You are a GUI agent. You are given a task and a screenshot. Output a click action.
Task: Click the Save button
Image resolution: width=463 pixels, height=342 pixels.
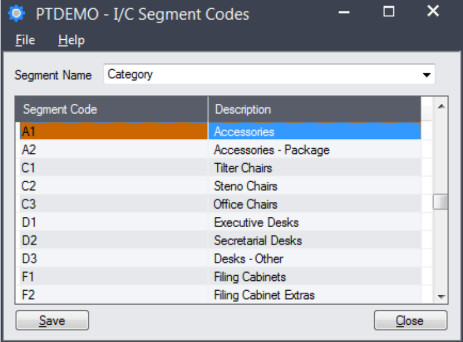tap(52, 320)
